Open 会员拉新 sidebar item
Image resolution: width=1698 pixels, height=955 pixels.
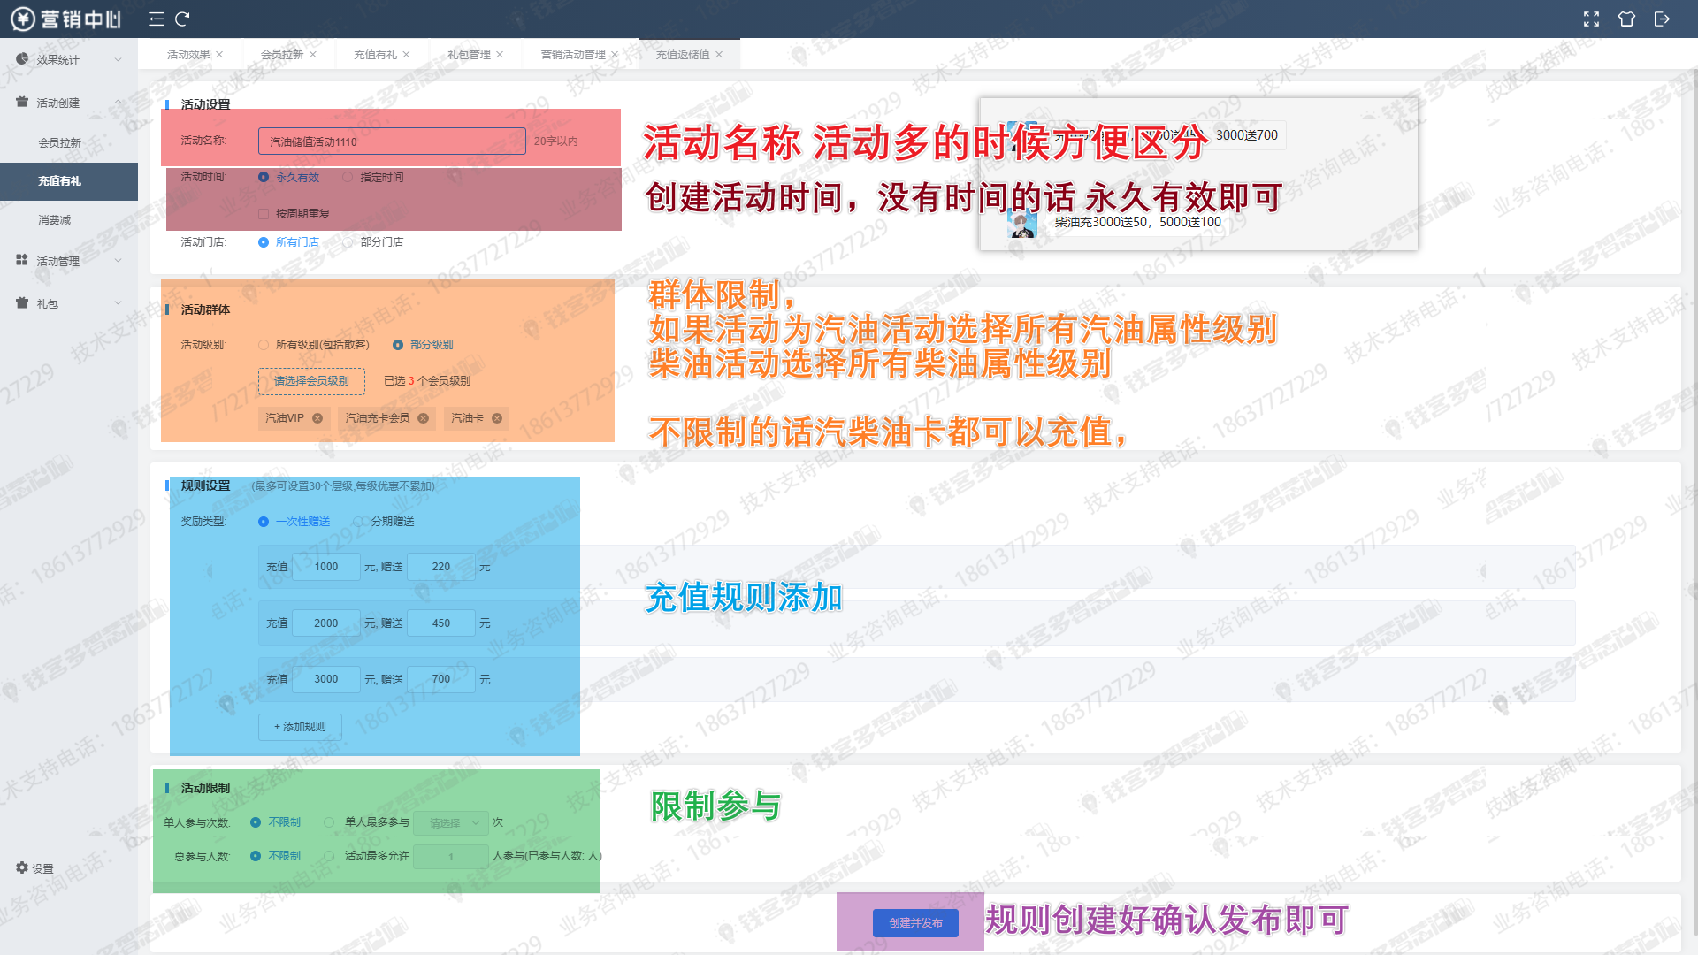point(59,142)
